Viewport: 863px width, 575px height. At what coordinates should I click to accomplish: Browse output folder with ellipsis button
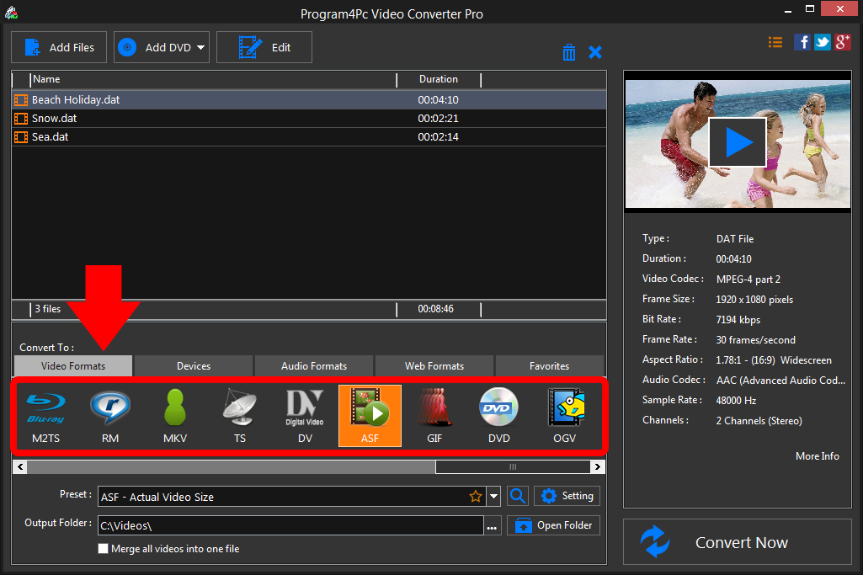[x=493, y=526]
